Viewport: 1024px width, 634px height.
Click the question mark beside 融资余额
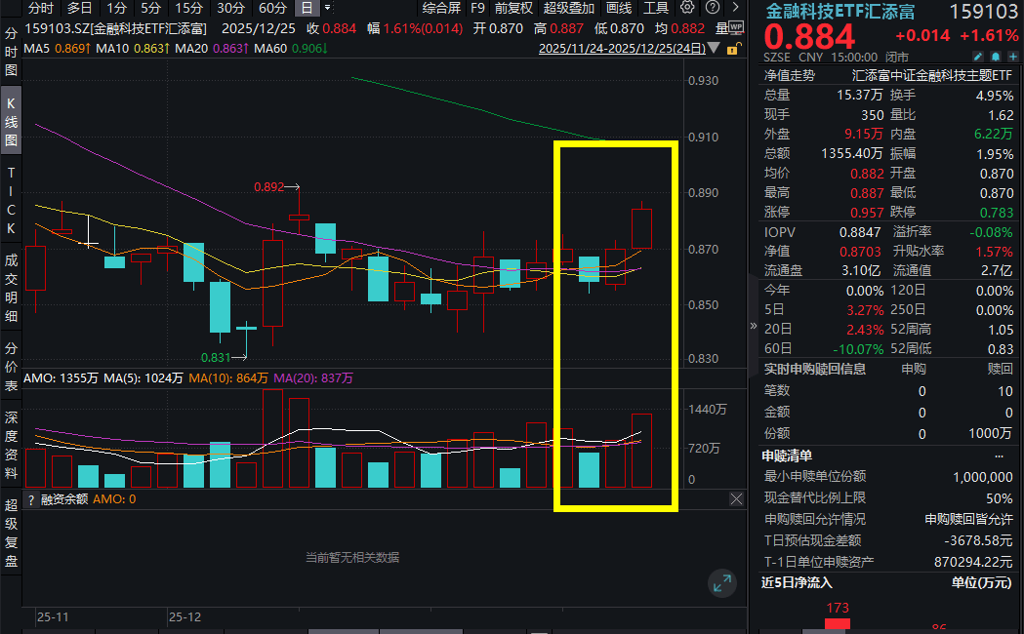click(32, 499)
